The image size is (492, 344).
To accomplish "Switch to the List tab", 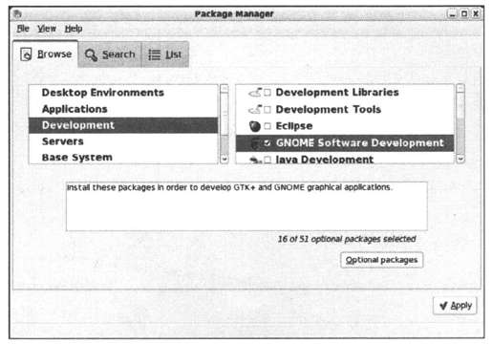I will coord(165,54).
